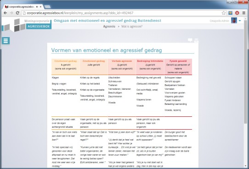
Task: Mute the tab's audio speaker indicator
Action: 37,7
